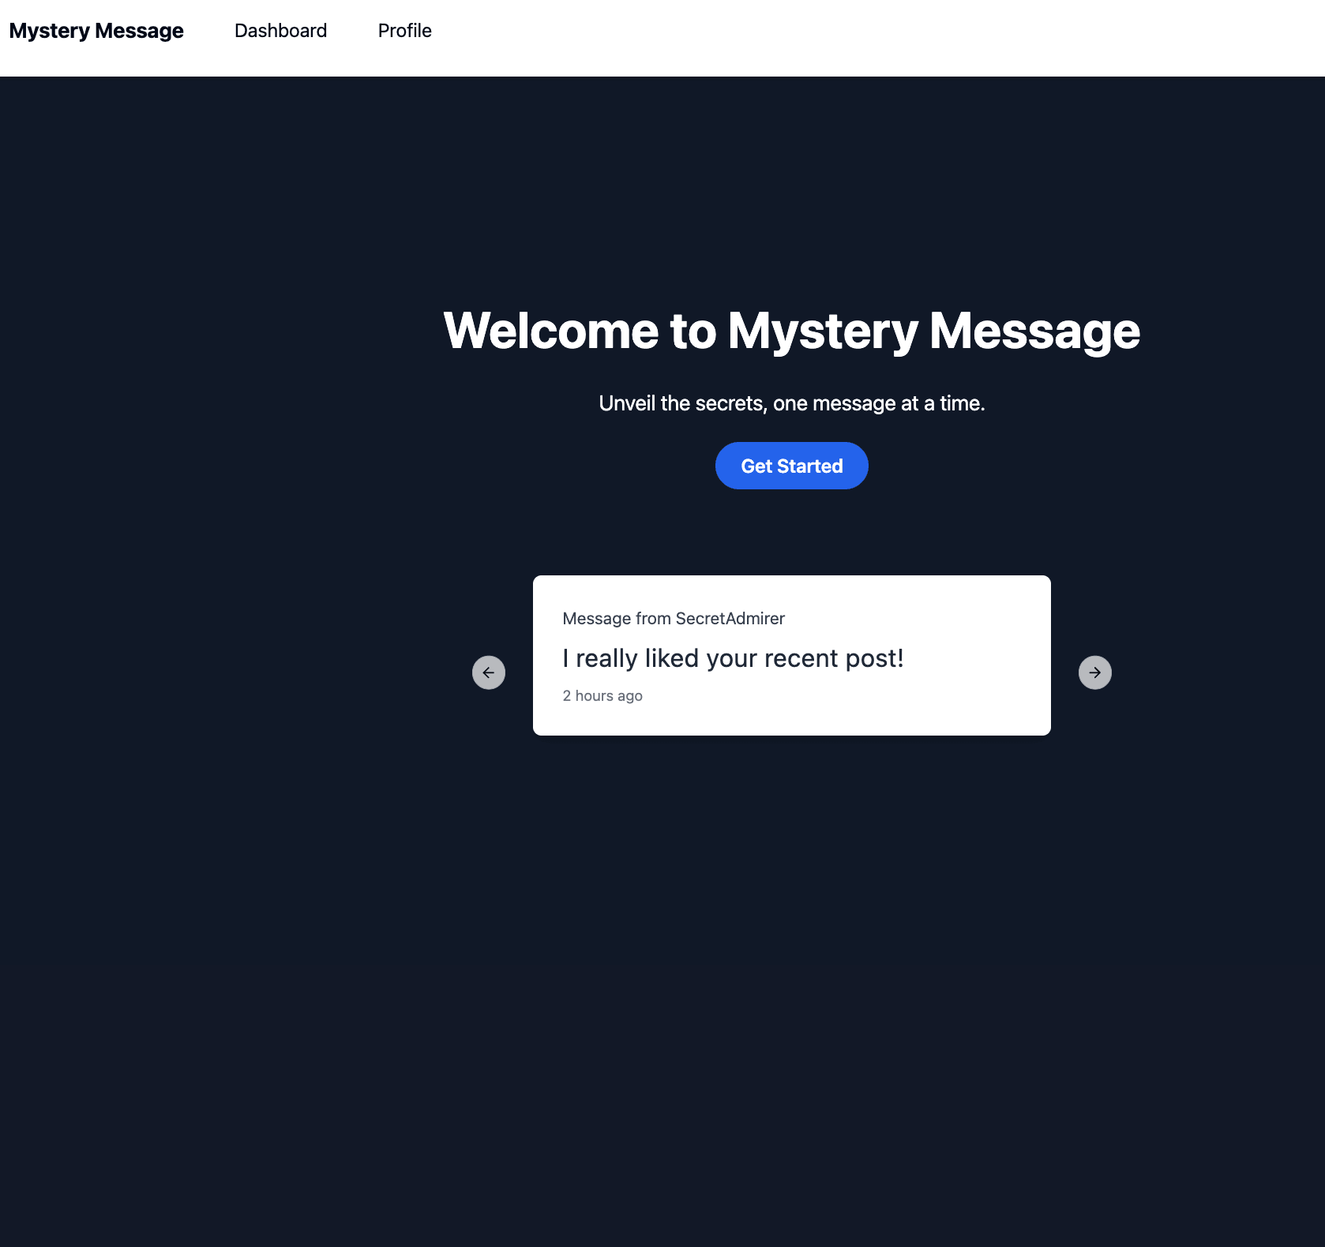Open the Dashboard navigation link
This screenshot has width=1325, height=1247.
[x=280, y=31]
